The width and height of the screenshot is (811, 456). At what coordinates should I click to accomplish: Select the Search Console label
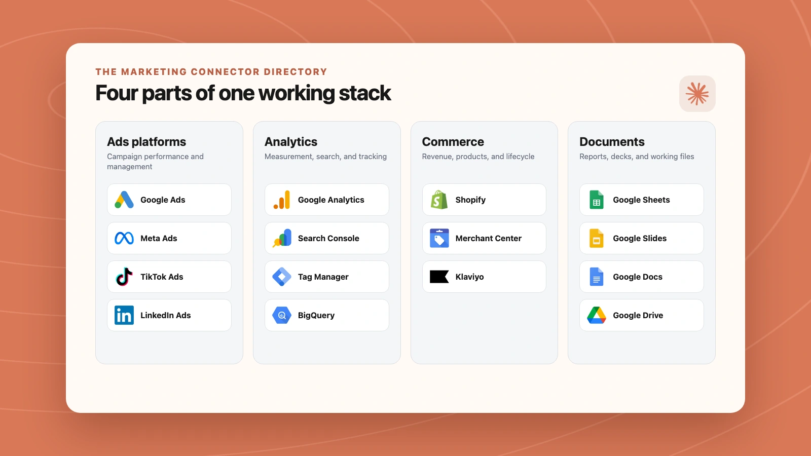pos(328,238)
